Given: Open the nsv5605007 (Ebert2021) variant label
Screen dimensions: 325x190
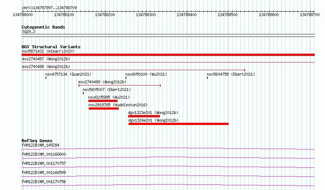Looking at the screenshot, I should point(107,90).
